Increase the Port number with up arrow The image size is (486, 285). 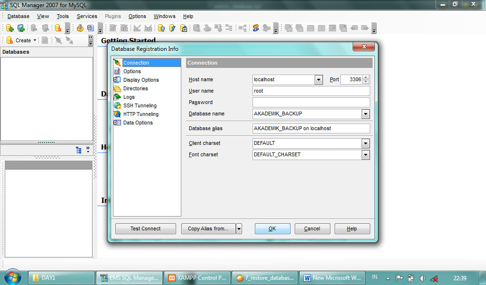[x=366, y=77]
